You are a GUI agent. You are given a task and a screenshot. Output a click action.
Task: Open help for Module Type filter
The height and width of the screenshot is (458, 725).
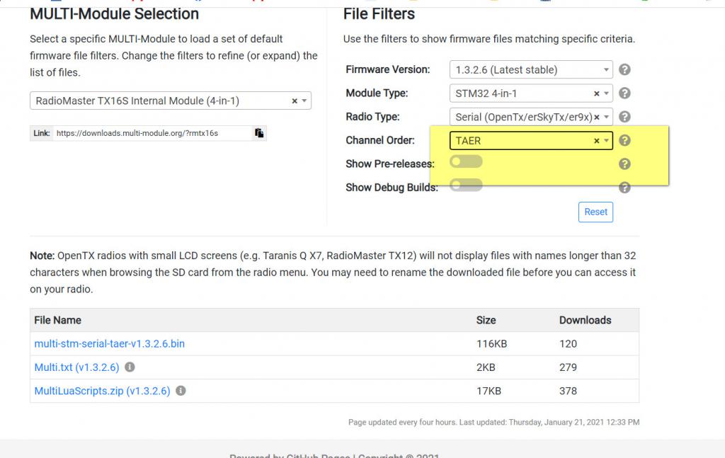pos(624,93)
